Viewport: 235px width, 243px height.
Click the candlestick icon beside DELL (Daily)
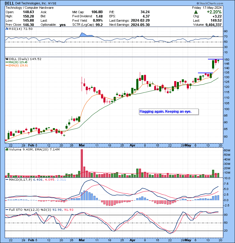(7, 59)
